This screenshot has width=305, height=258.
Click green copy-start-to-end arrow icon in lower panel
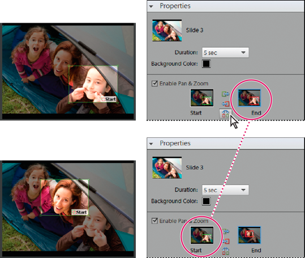tap(226, 231)
